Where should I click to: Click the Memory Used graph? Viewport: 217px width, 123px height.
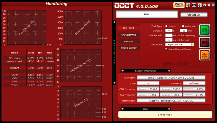click(83, 28)
